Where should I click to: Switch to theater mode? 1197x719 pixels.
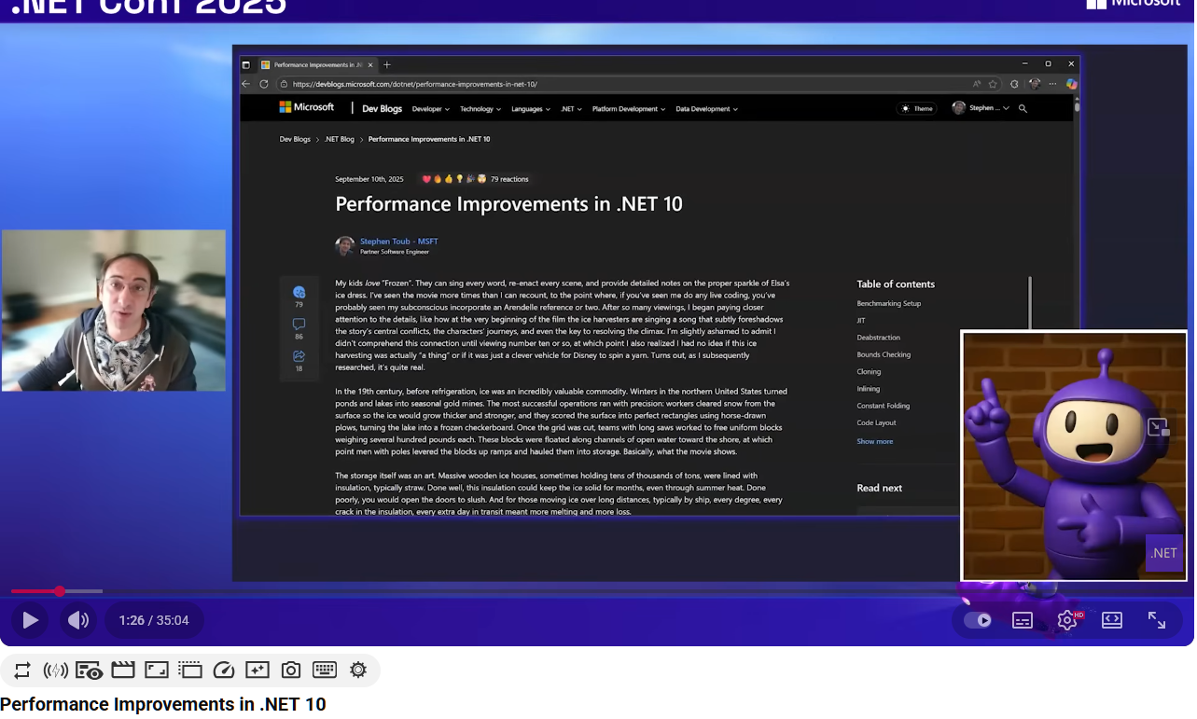pyautogui.click(x=1112, y=620)
